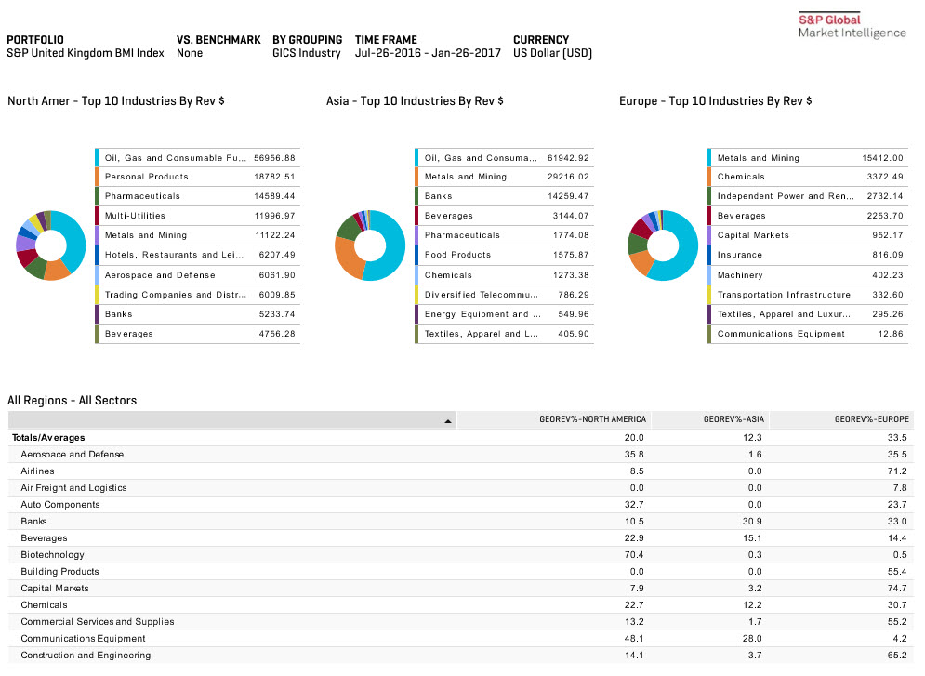Select the blue swatch beside Europe's Metals and Mining
Image resolution: width=925 pixels, height=676 pixels.
pyautogui.click(x=708, y=158)
